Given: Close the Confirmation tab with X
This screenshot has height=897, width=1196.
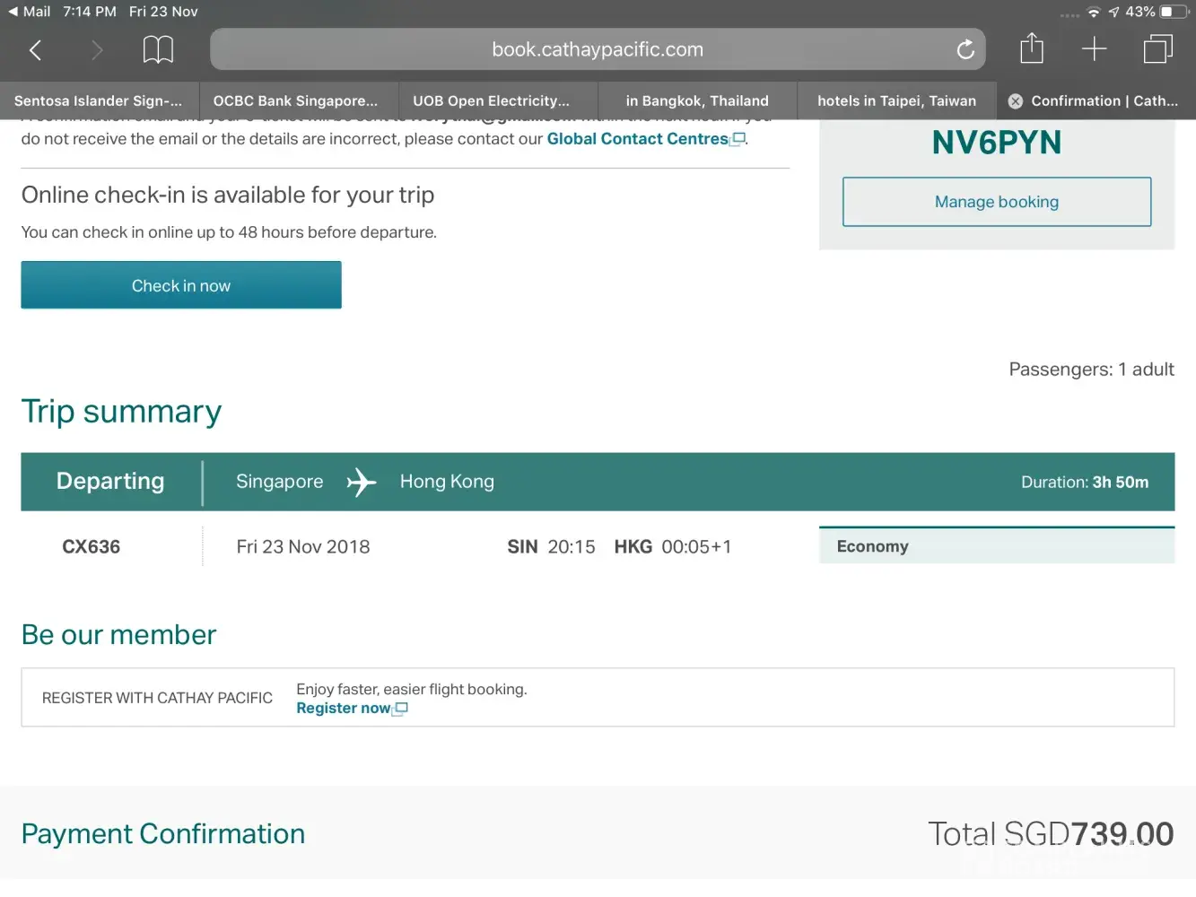Looking at the screenshot, I should (1016, 101).
